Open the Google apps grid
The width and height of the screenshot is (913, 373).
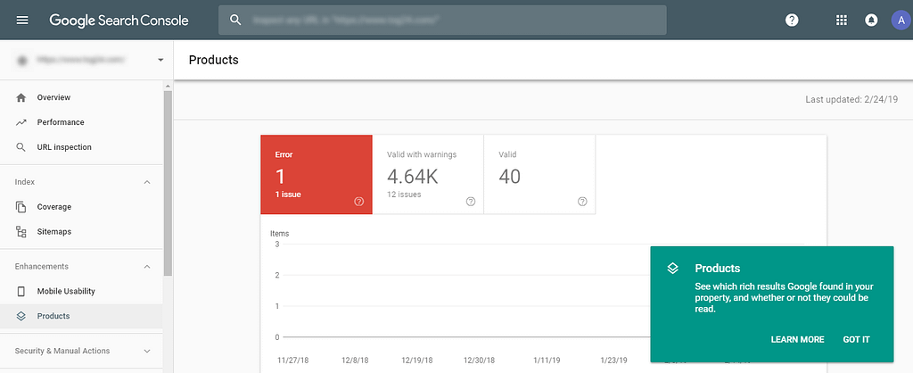(841, 21)
